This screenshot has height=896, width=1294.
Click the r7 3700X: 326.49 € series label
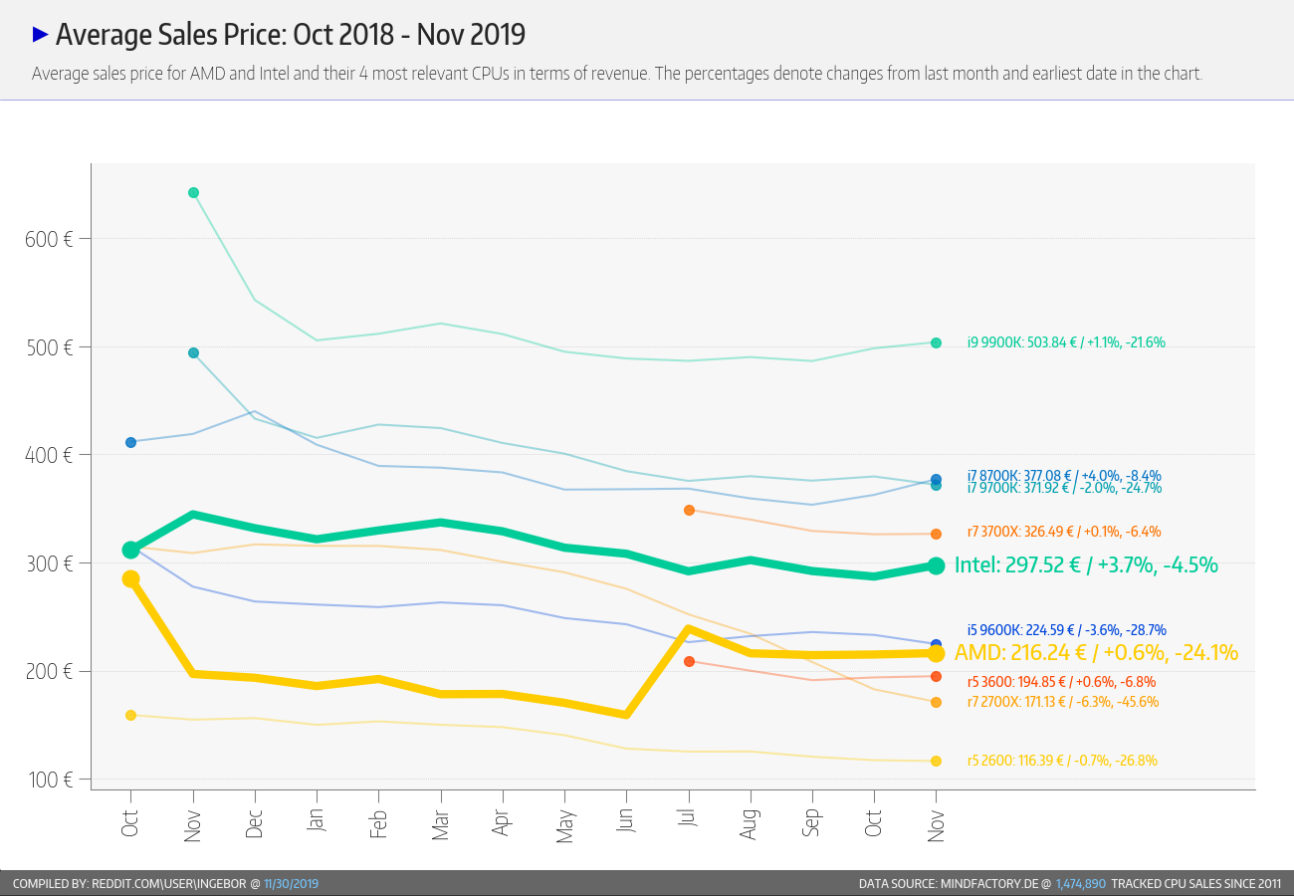click(1063, 532)
